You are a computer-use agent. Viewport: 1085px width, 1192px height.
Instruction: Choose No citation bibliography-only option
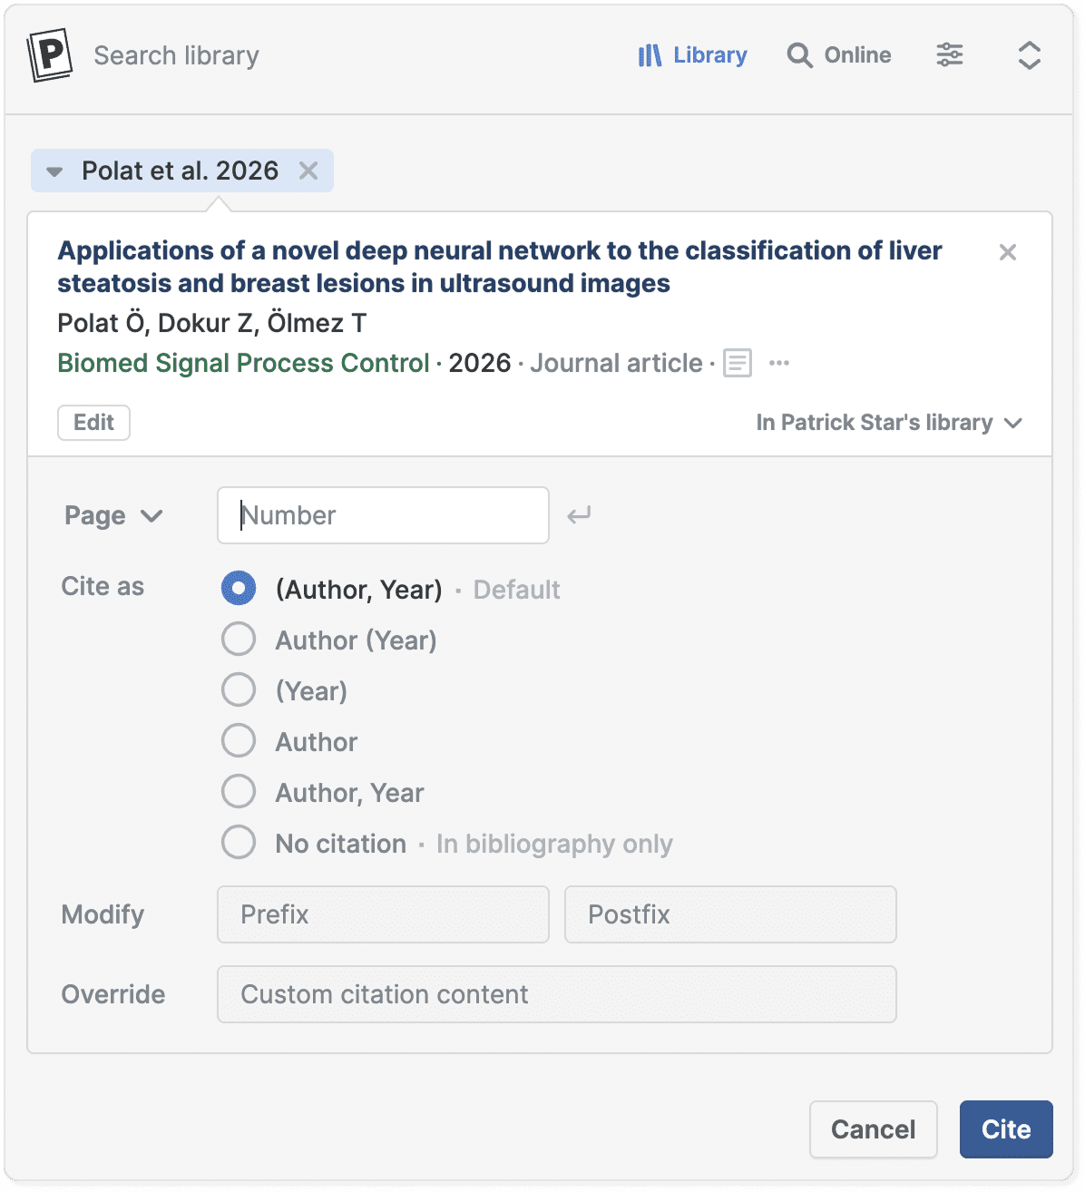click(x=239, y=843)
